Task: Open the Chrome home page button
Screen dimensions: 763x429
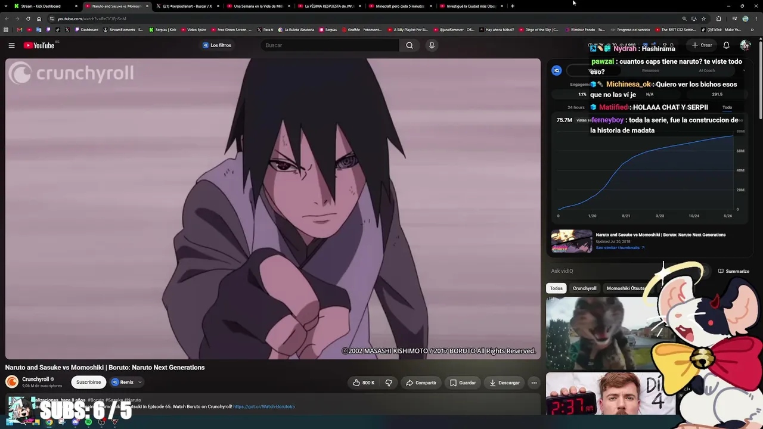Action: [39, 18]
